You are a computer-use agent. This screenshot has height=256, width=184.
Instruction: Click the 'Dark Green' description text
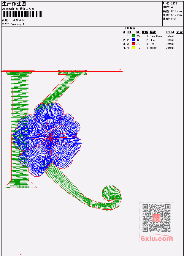click(x=156, y=36)
